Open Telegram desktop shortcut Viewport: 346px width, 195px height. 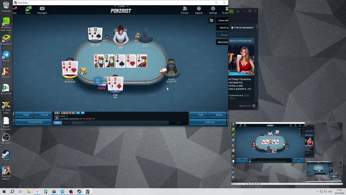[6, 56]
